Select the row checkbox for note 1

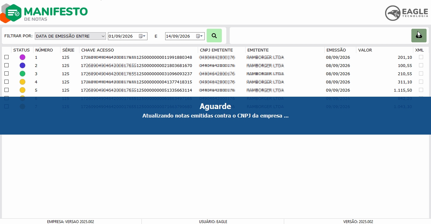point(6,57)
